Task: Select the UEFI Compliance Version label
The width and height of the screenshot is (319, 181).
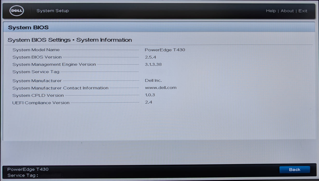Action: [41, 103]
